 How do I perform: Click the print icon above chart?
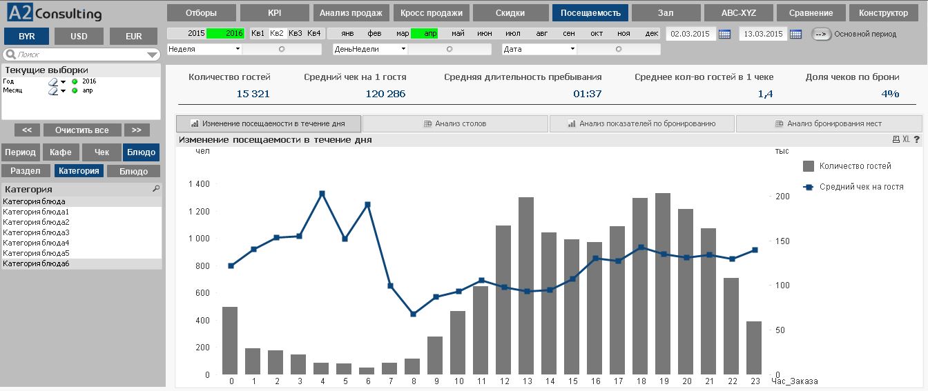click(896, 139)
